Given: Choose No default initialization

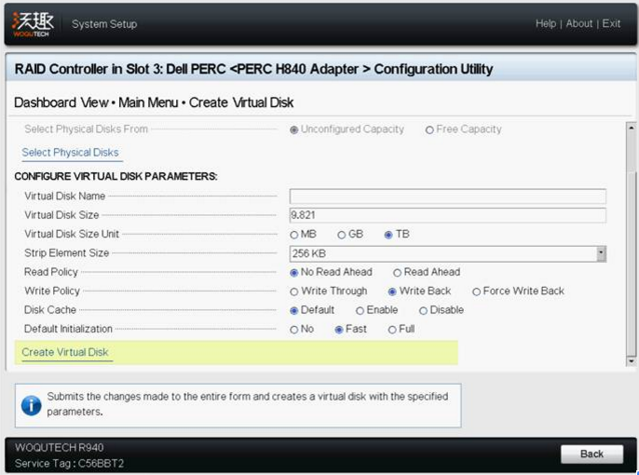Looking at the screenshot, I should pos(293,330).
